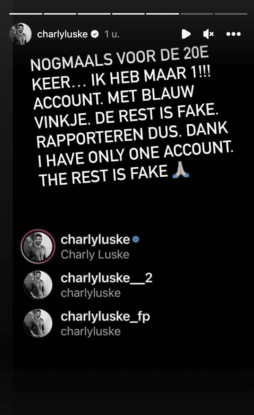This screenshot has width=254, height=415.
Task: Play the paused story
Action: tap(186, 34)
